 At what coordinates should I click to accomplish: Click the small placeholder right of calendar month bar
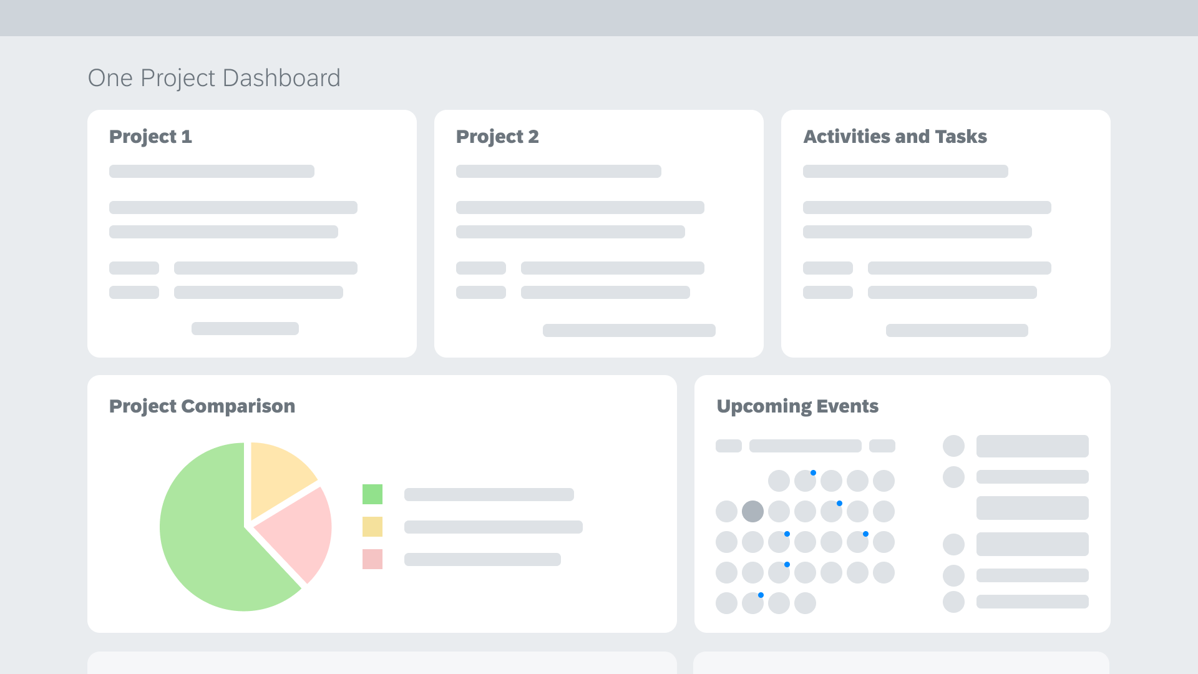[882, 446]
